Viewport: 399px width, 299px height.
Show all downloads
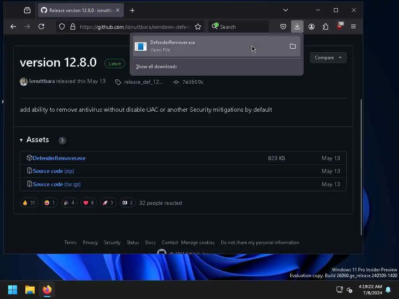(x=156, y=67)
